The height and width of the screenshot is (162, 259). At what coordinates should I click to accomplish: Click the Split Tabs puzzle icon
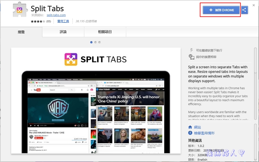click(20, 10)
